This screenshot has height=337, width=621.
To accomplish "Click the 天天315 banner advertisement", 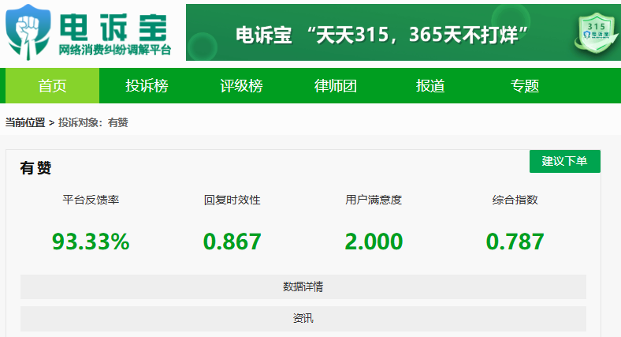I will 403,32.
